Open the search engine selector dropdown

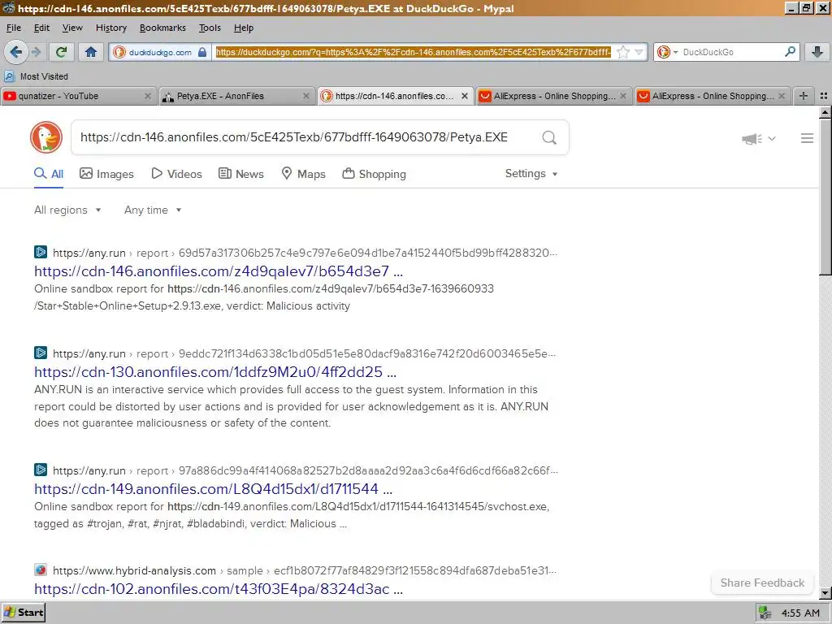point(668,52)
